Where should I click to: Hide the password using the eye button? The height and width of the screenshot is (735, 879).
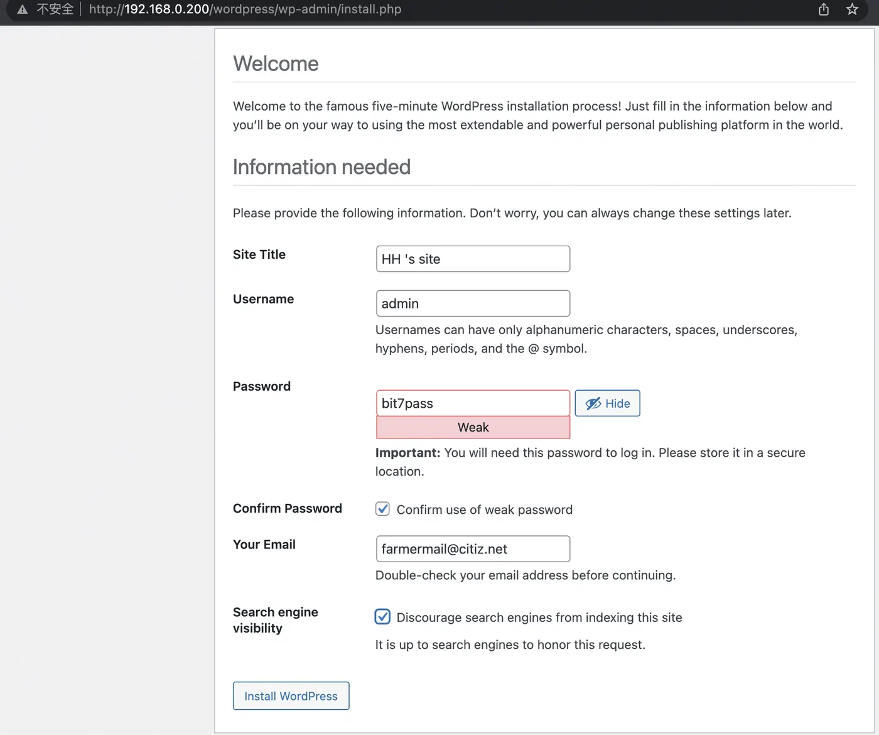pos(607,403)
